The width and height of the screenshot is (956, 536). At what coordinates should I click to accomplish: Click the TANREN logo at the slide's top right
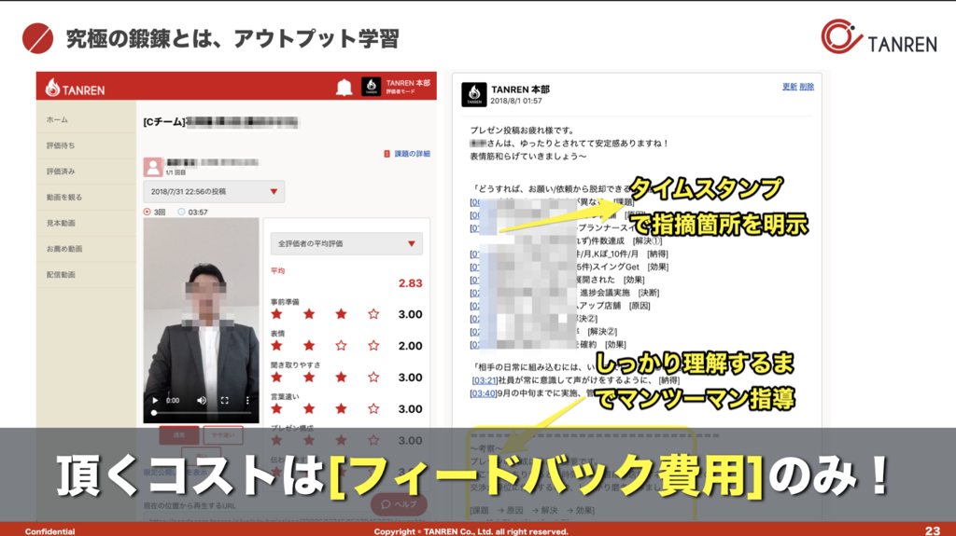pyautogui.click(x=879, y=37)
